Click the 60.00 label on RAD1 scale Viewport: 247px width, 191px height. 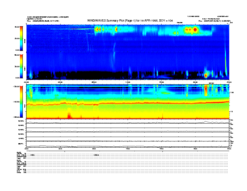(17, 55)
